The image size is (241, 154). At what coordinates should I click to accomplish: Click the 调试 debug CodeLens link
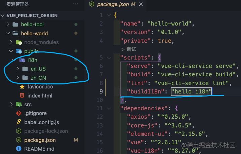pyautogui.click(x=129, y=49)
